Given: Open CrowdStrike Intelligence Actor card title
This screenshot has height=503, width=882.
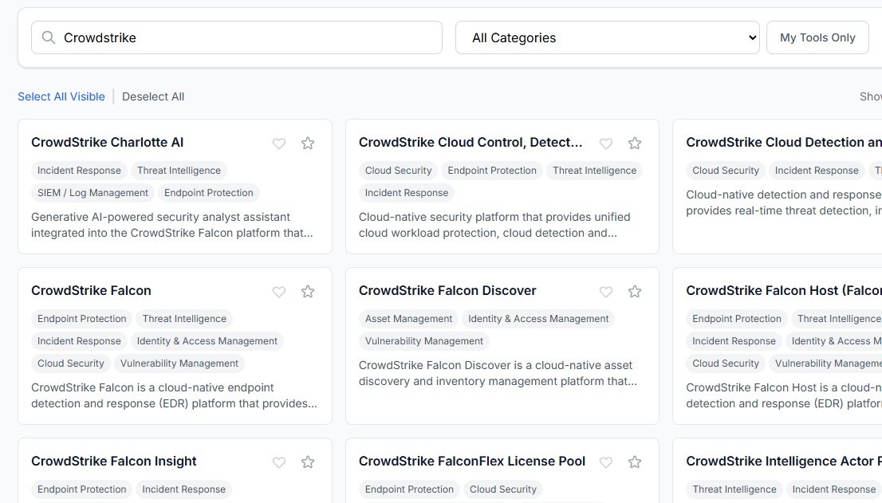Looking at the screenshot, I should coord(784,461).
